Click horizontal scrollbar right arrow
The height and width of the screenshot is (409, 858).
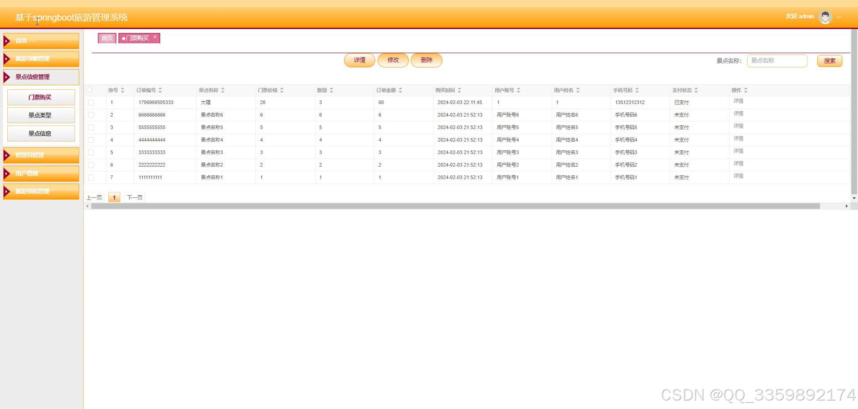point(846,206)
